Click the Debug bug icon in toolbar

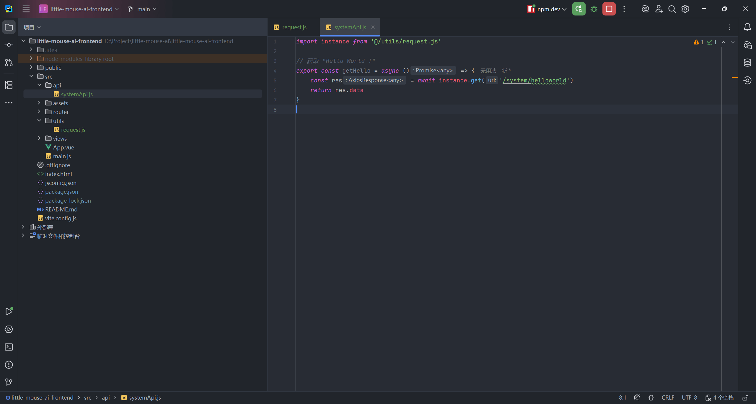pyautogui.click(x=594, y=9)
